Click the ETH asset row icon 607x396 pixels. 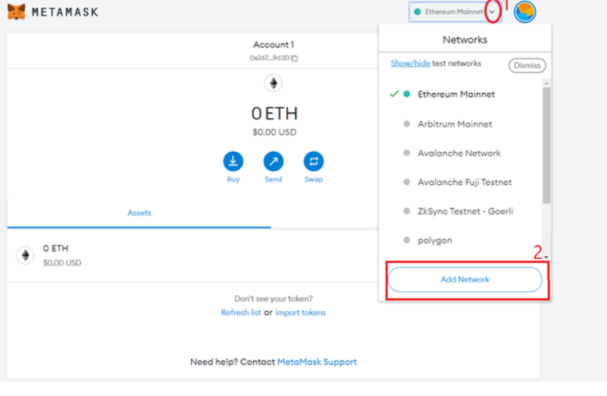tap(25, 255)
